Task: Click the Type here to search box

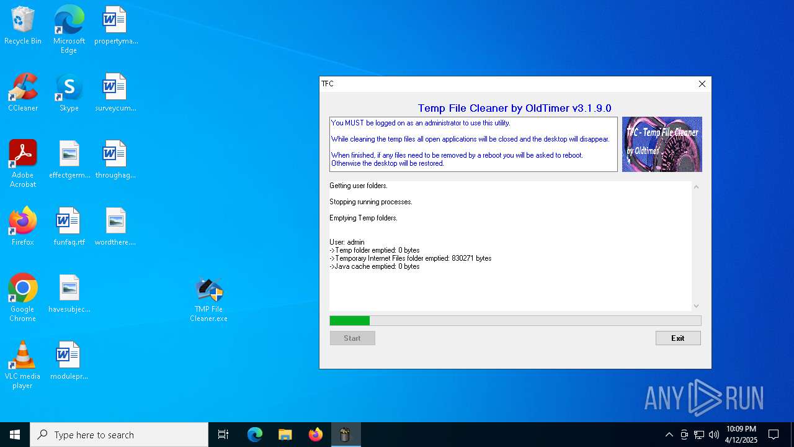Action: click(x=119, y=435)
